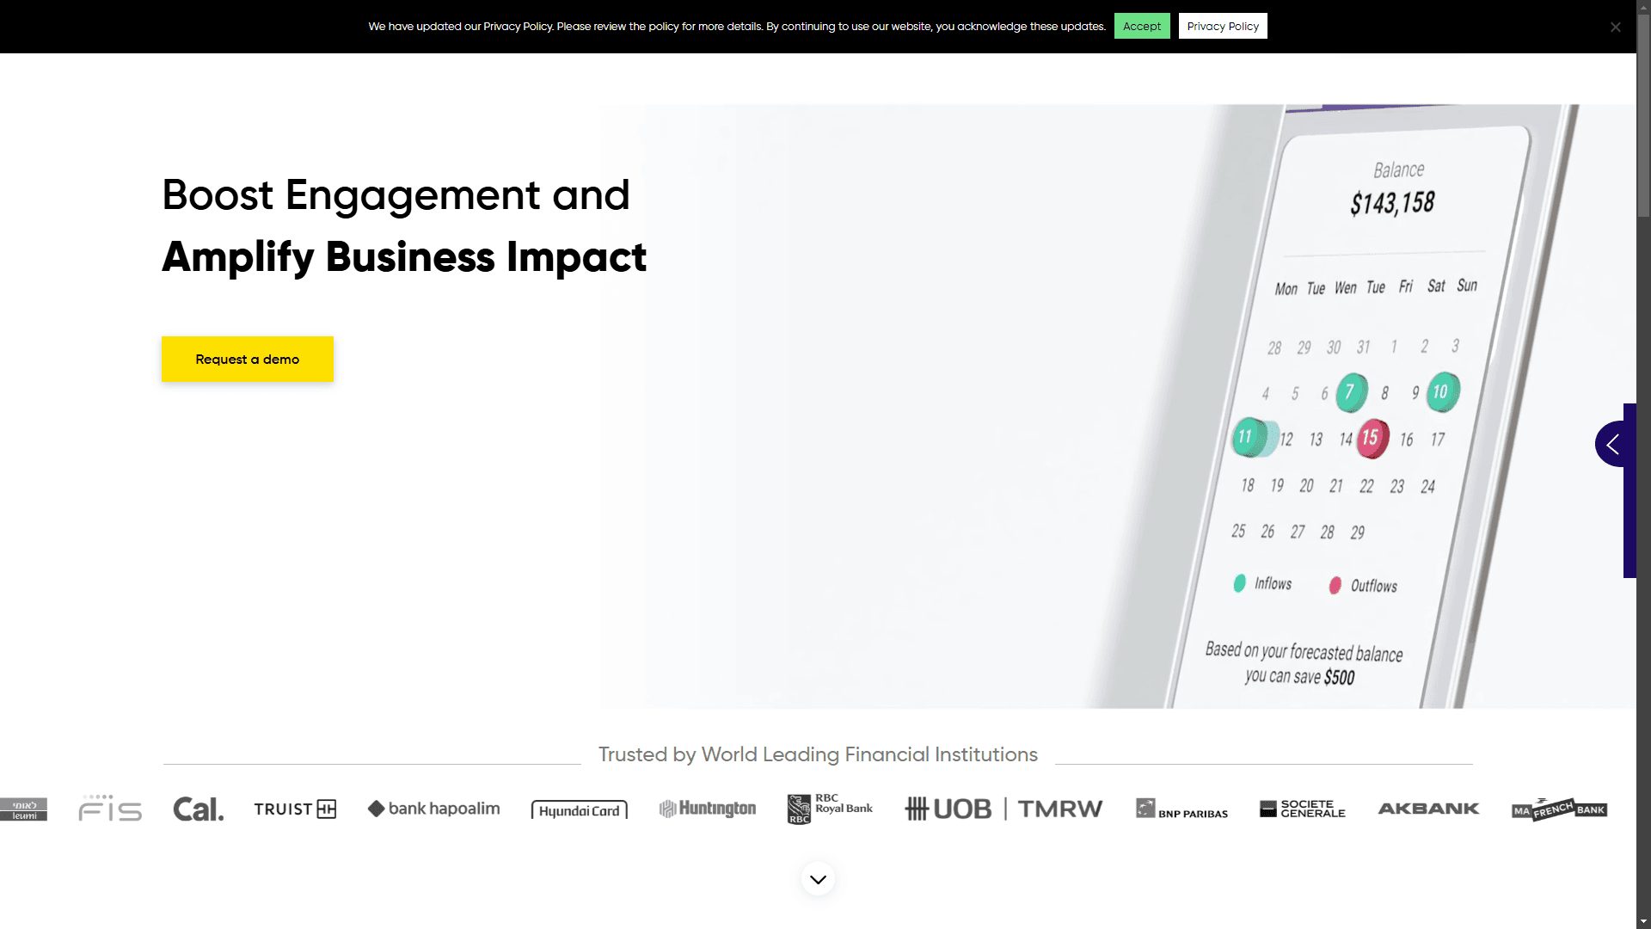Click the Leumi bank logo
This screenshot has width=1651, height=929.
(23, 809)
